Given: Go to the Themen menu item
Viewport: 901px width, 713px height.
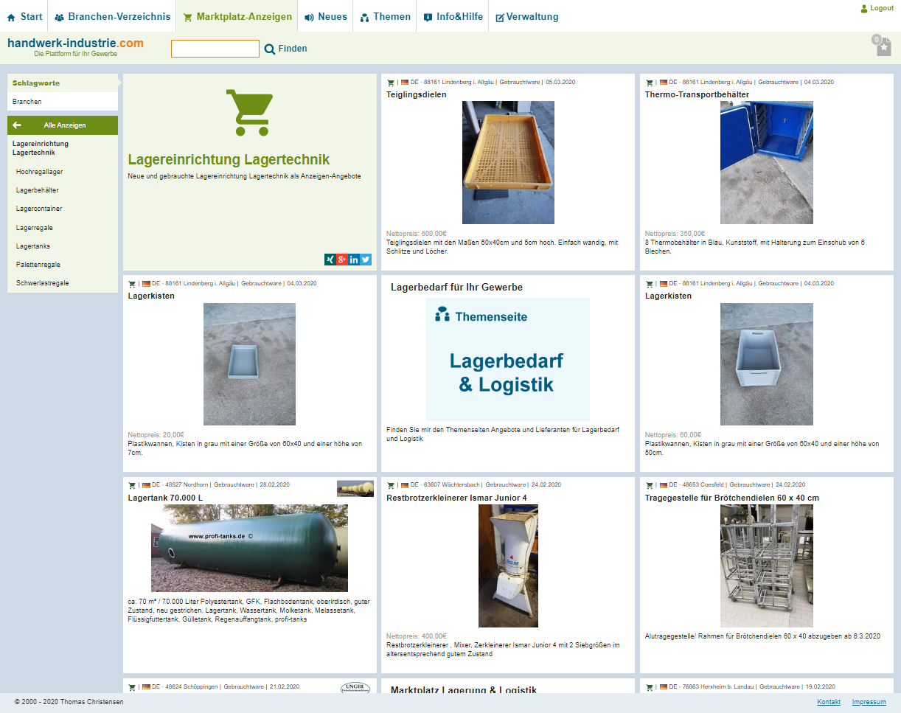Looking at the screenshot, I should (x=385, y=16).
